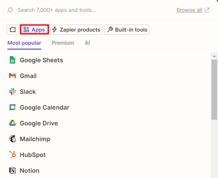Follow the Browse all link
The height and width of the screenshot is (178, 218).
click(x=189, y=10)
